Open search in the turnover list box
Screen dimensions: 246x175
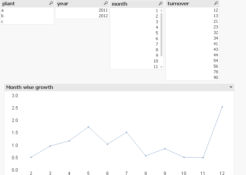(x=216, y=3)
